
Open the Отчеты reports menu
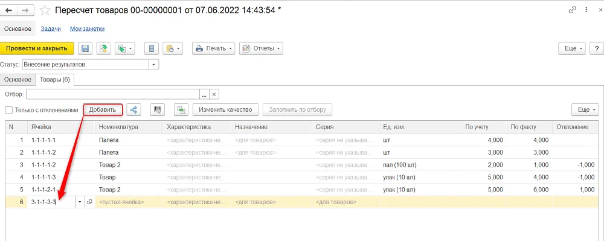point(261,48)
